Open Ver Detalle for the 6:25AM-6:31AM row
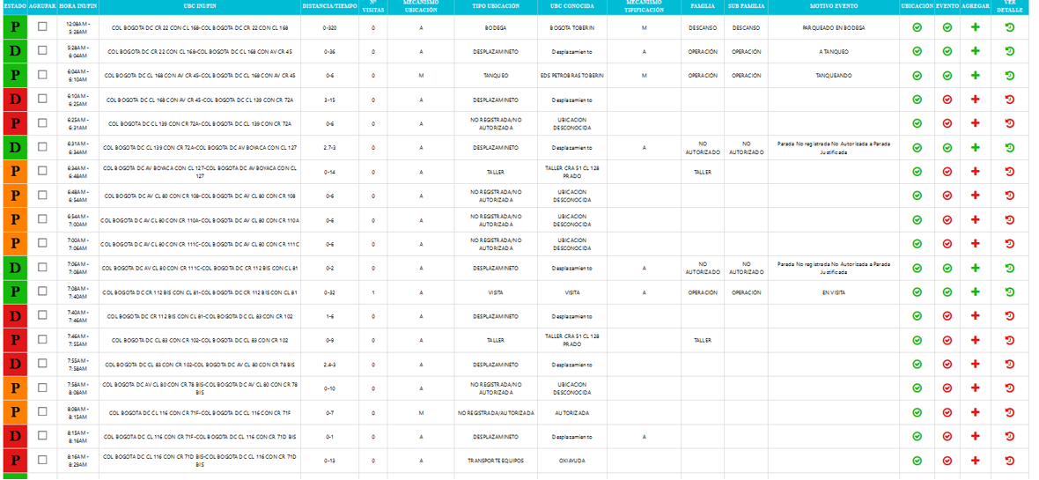Viewport: 1039px width, 480px height. (1010, 124)
